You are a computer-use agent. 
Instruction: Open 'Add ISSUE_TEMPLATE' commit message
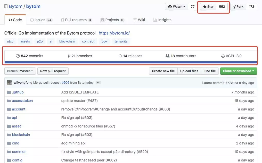point(80,92)
